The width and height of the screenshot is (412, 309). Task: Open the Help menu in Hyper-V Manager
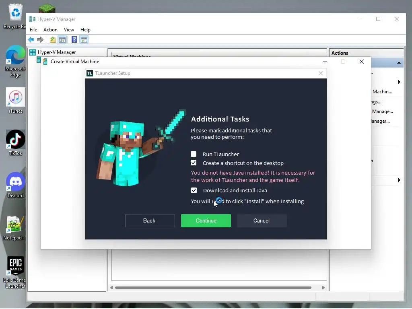click(x=85, y=30)
